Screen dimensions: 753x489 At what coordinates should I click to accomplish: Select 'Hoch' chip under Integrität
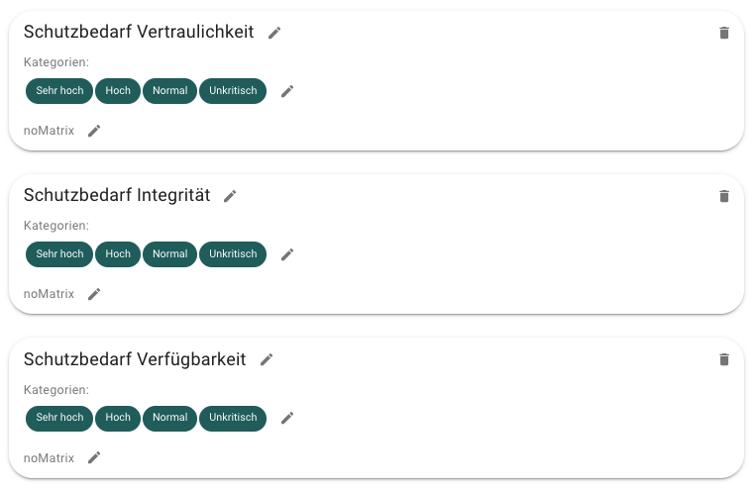[x=118, y=254]
